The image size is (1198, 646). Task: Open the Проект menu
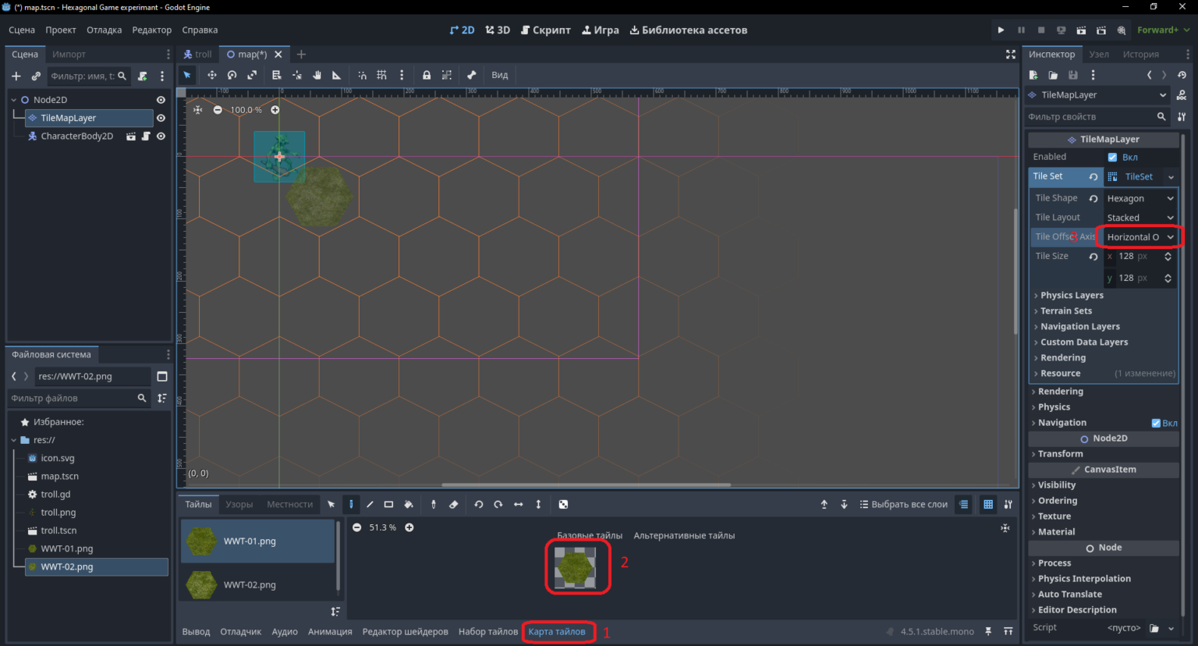[60, 30]
